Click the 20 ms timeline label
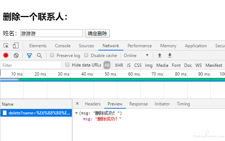This screenshot has height=141, width=225. coord(40,74)
